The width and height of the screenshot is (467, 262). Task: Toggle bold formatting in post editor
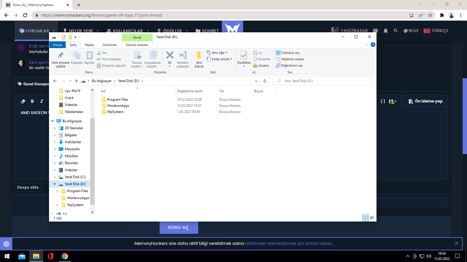(x=32, y=101)
